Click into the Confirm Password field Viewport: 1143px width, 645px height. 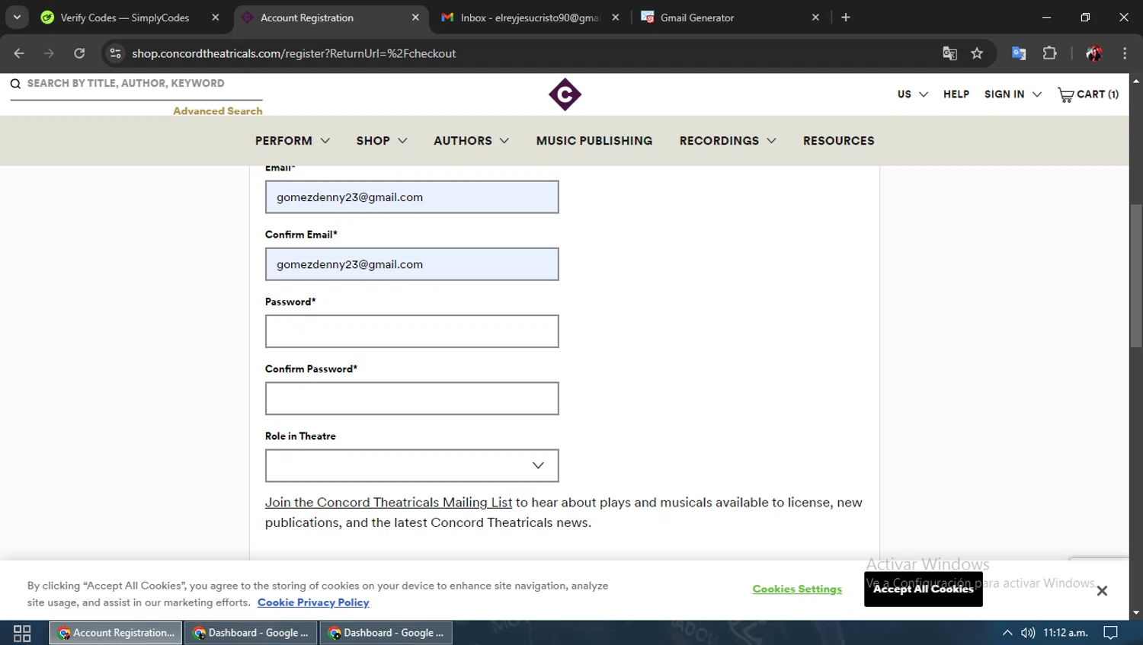411,398
